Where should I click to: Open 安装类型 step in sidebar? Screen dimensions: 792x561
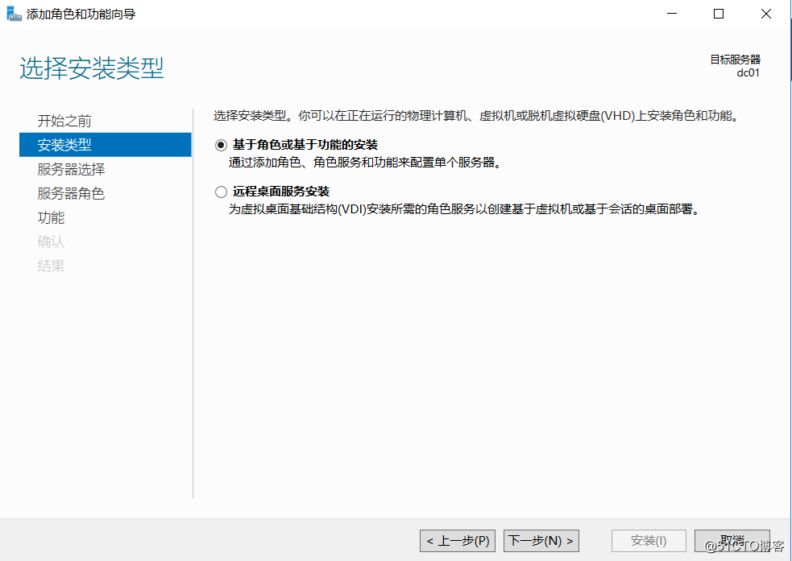[x=105, y=145]
